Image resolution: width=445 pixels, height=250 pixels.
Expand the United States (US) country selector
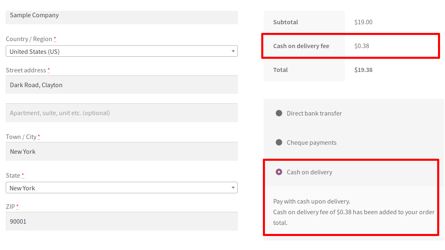click(x=234, y=51)
